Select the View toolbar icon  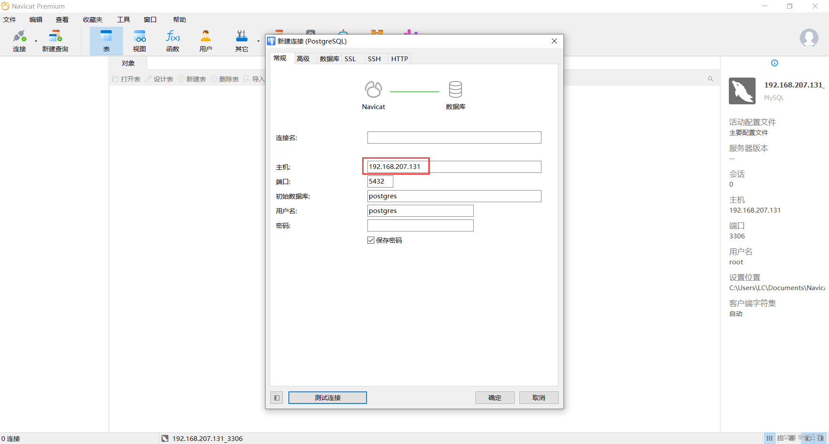tap(139, 41)
